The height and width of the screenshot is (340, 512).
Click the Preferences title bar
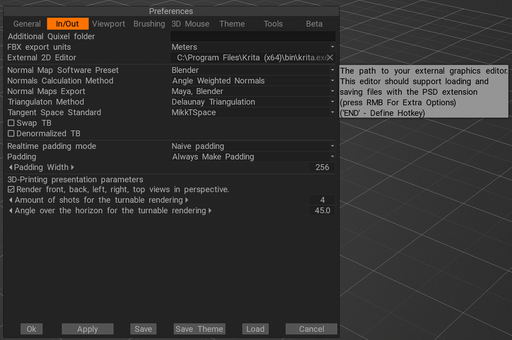(x=171, y=11)
